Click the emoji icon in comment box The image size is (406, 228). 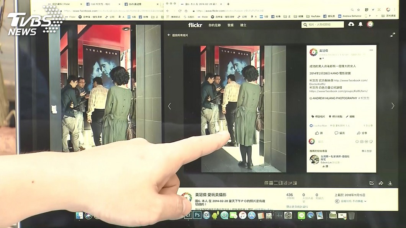pos(357,142)
